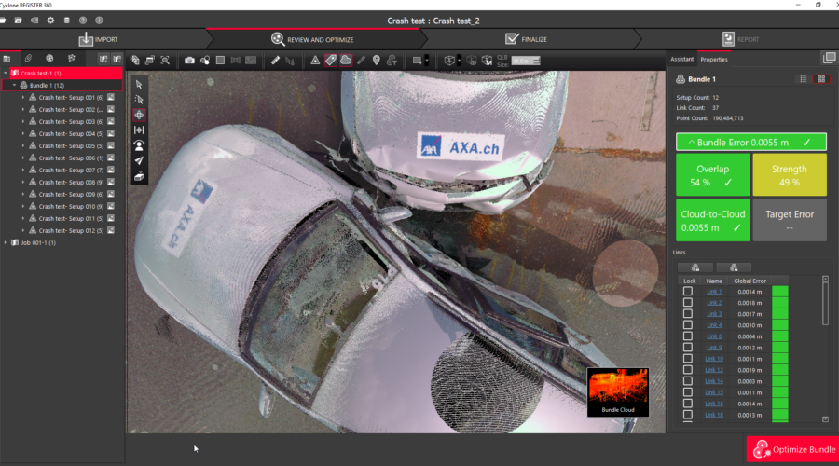This screenshot has width=839, height=466.
Task: Expand the Job 001-1 tree node
Action: [x=6, y=242]
